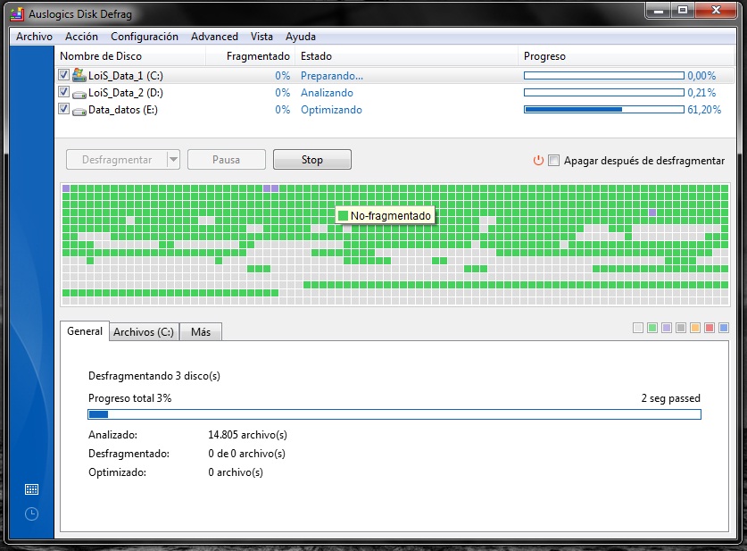Switch to the General tab
The image size is (747, 551).
[x=85, y=331]
